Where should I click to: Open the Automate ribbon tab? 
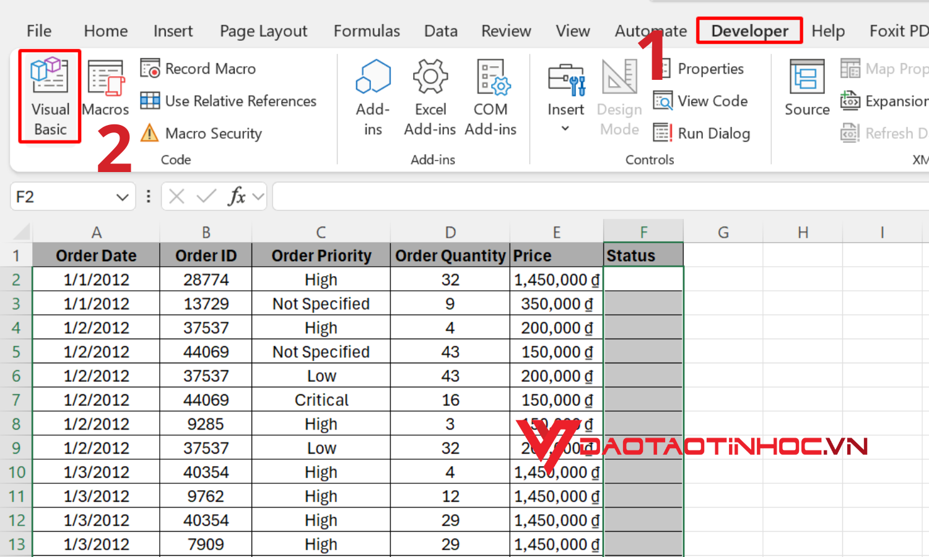[x=650, y=30]
